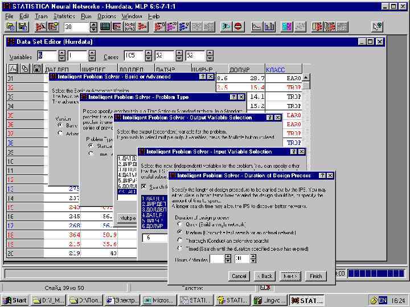This screenshot has height=307, width=410.
Task: Click the Multiple button in Output Variable Selection
Action: coord(127,218)
